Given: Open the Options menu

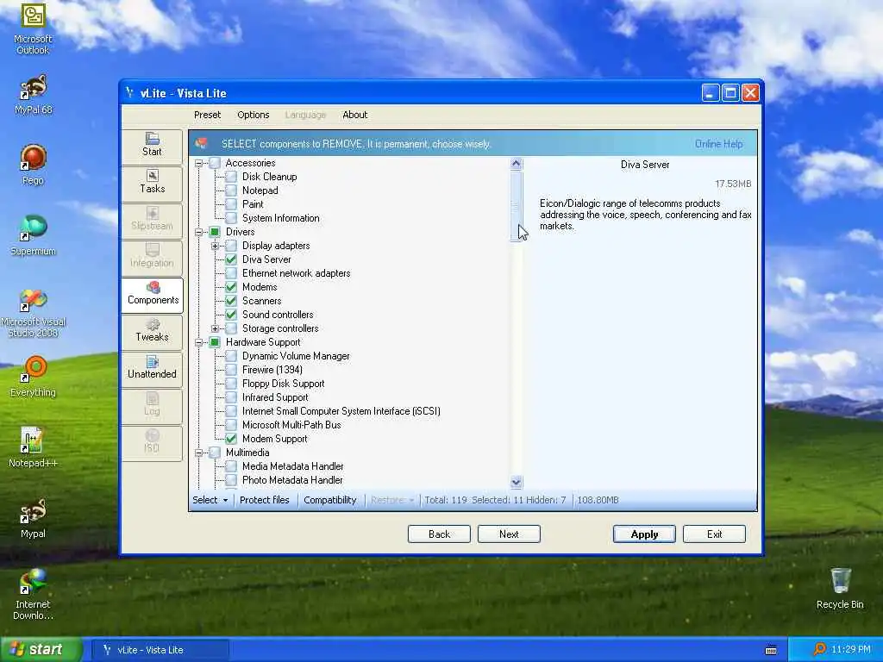Looking at the screenshot, I should (x=254, y=115).
